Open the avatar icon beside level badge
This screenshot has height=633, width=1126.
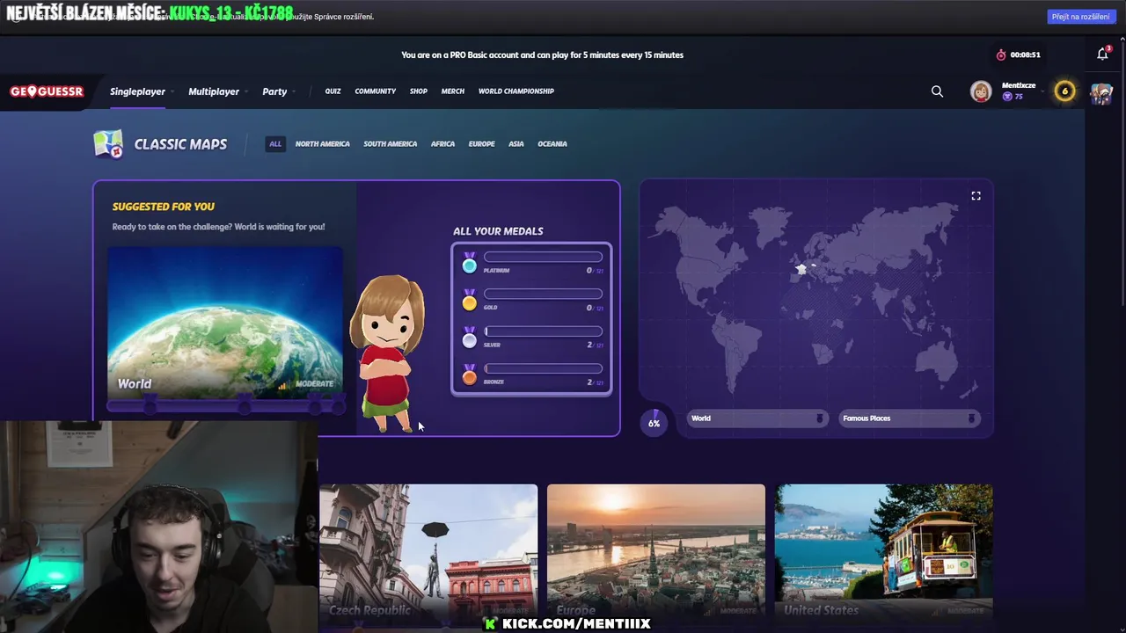1101,92
